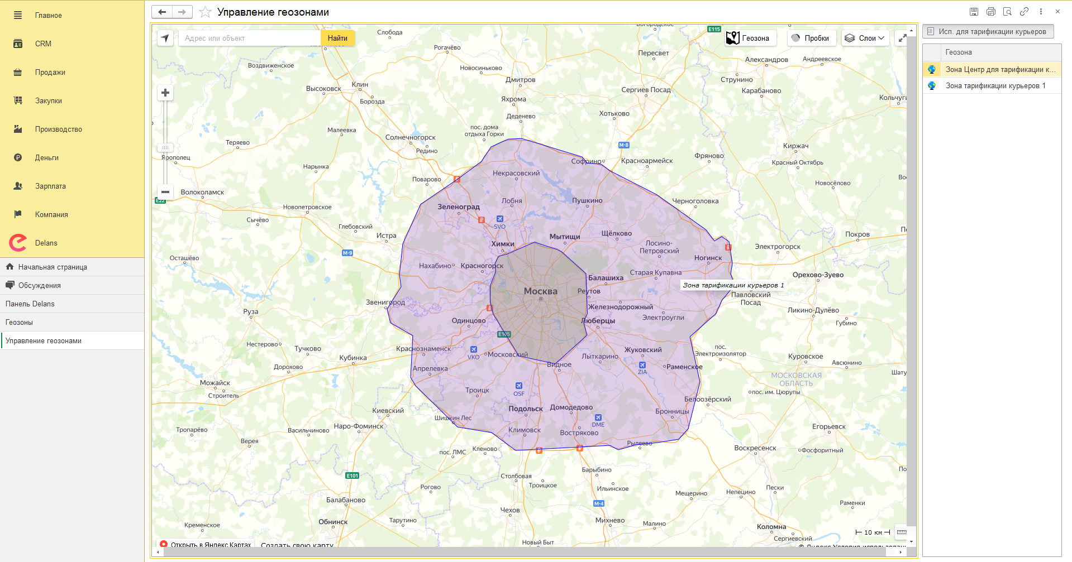The image size is (1072, 562).
Task: Open Зарплата people icon
Action: [18, 186]
